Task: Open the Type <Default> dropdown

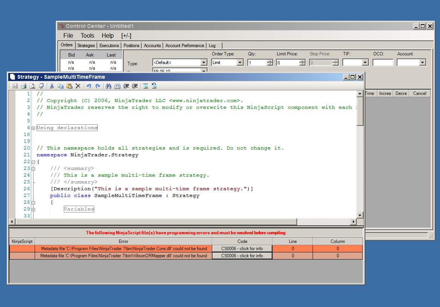Action: click(204, 63)
